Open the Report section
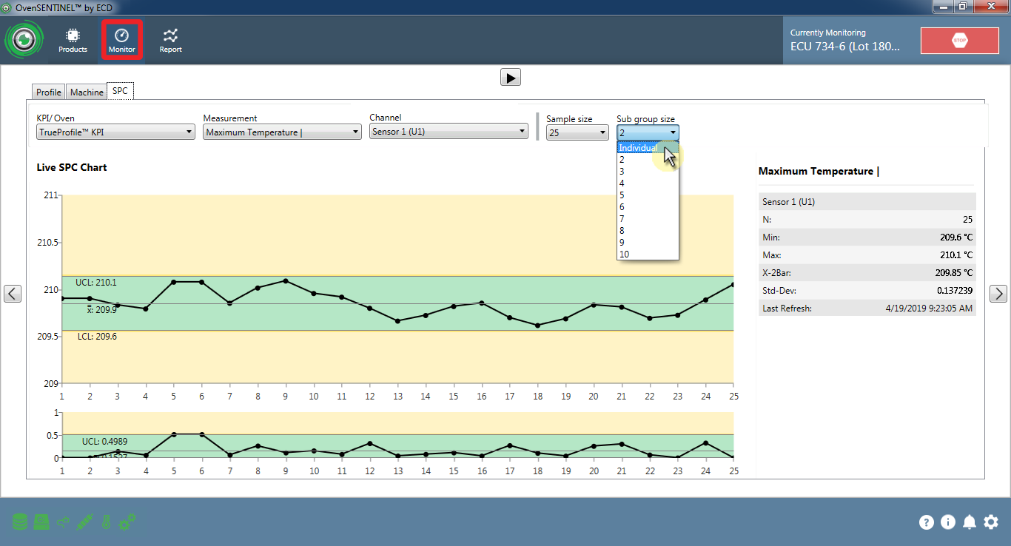The height and width of the screenshot is (546, 1011). click(x=171, y=41)
